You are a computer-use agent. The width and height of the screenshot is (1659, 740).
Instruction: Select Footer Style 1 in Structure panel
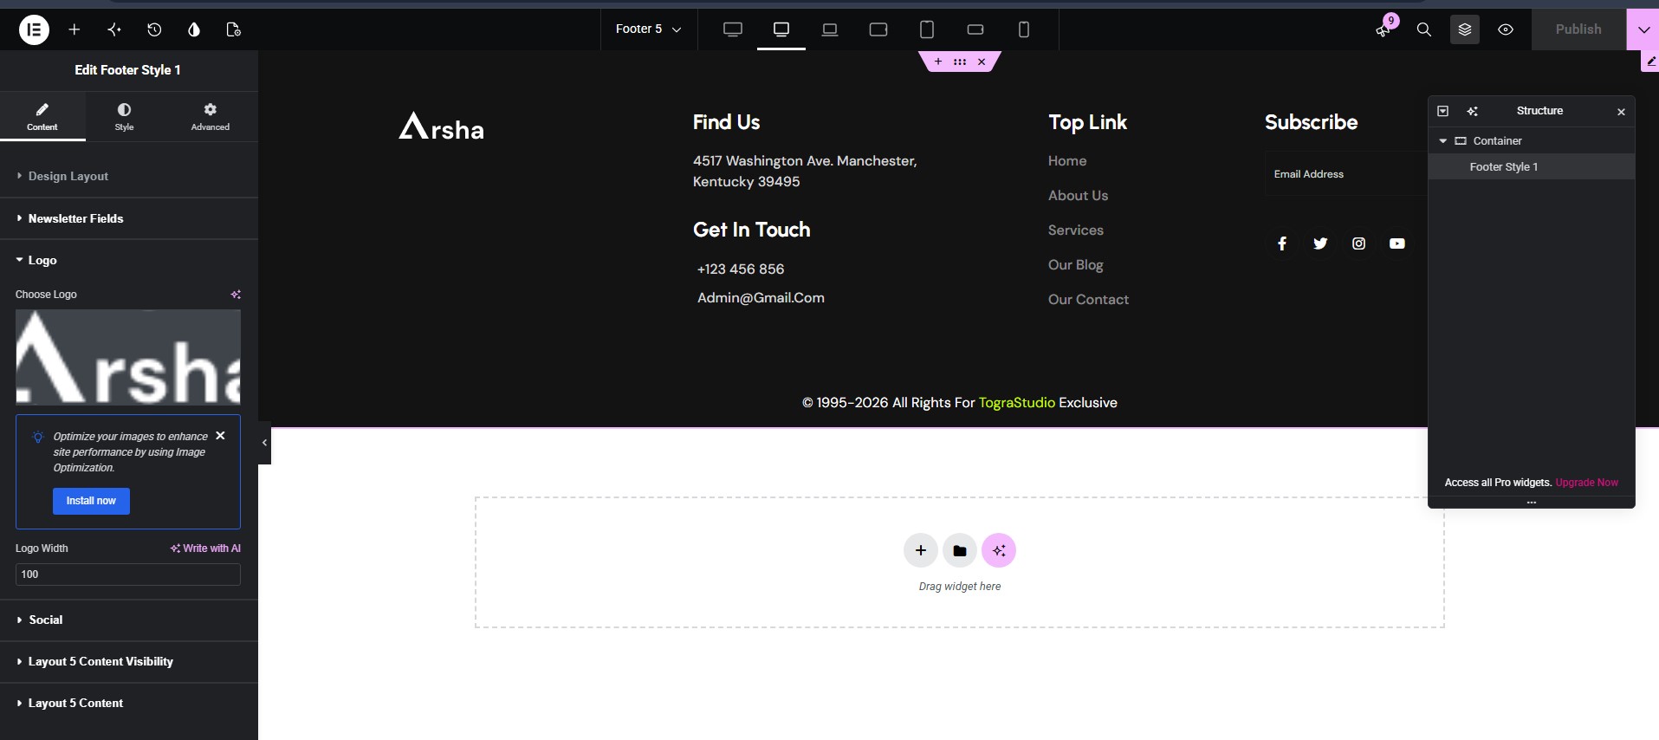click(1532, 166)
